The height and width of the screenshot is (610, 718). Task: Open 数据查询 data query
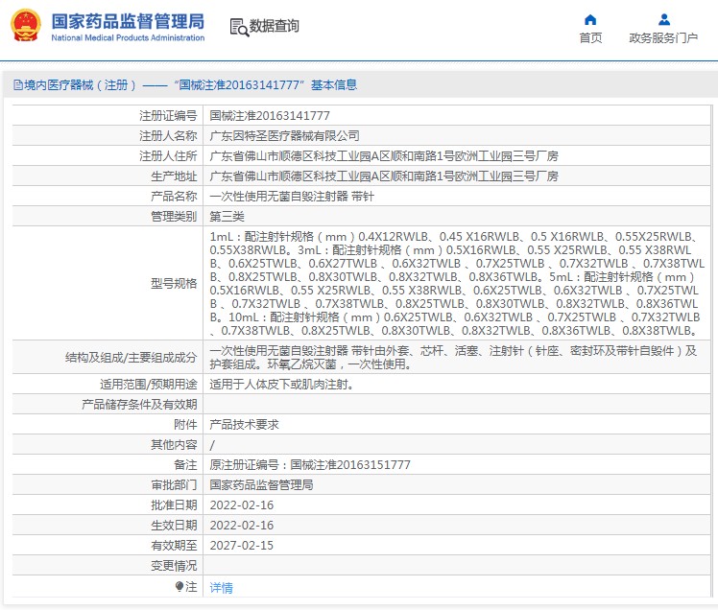[x=274, y=26]
